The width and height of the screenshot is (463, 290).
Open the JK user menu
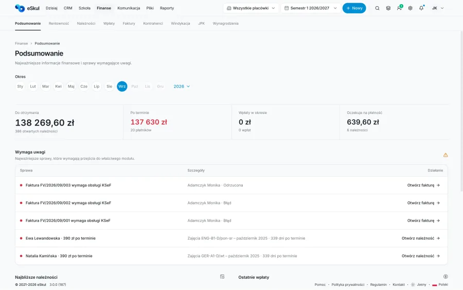438,8
